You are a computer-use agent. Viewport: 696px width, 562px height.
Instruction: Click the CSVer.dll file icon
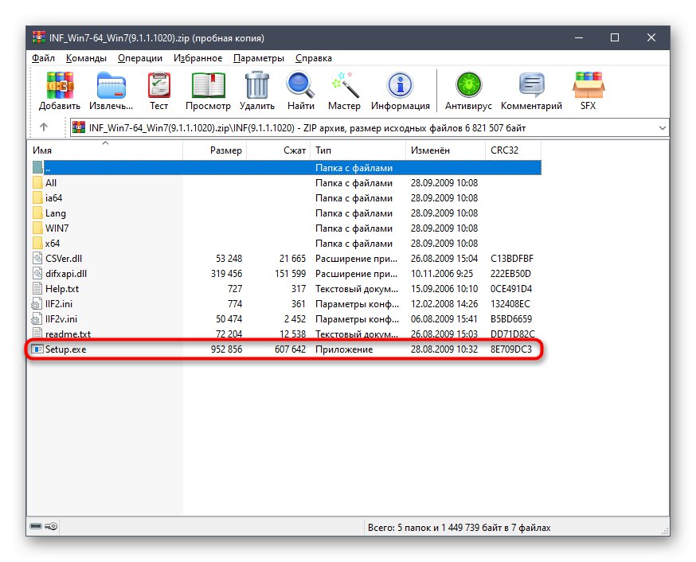tap(37, 258)
